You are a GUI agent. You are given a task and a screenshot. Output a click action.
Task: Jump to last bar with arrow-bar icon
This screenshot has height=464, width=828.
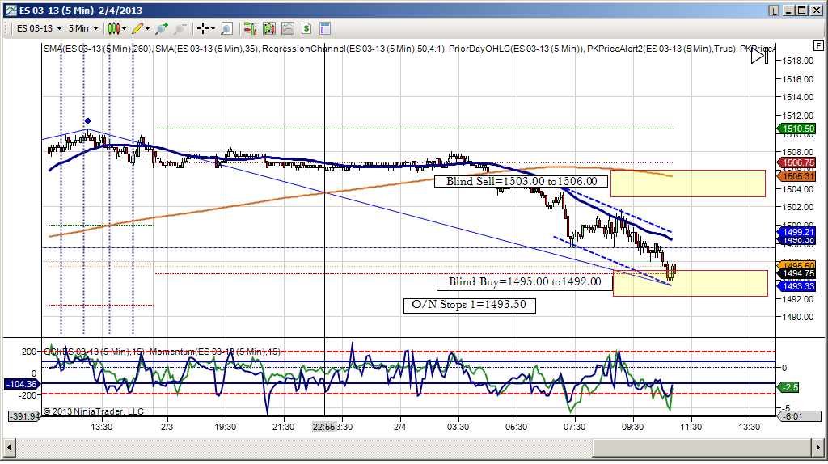click(x=760, y=56)
